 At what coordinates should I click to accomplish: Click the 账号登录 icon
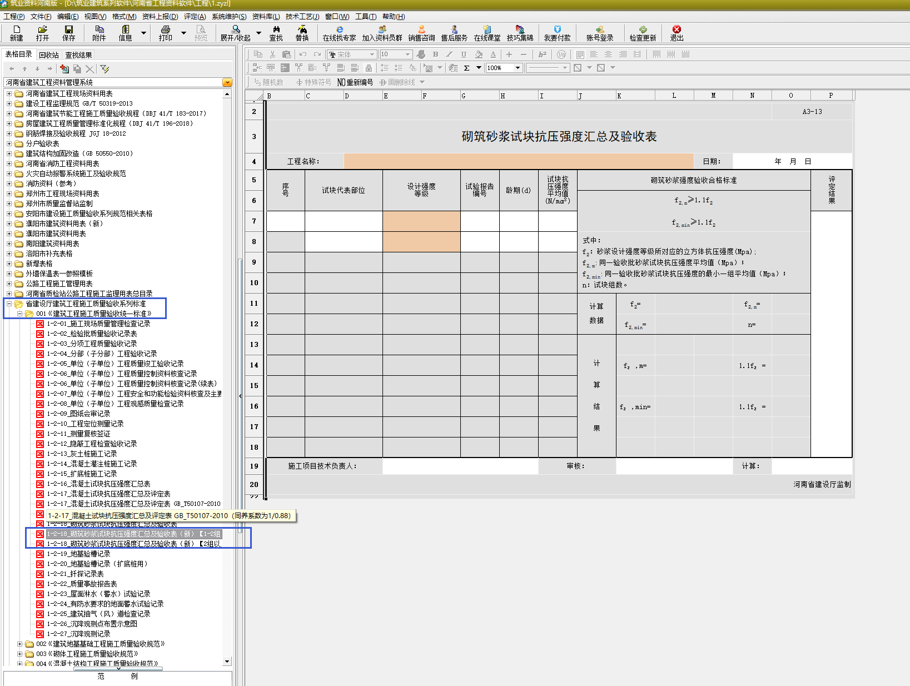click(x=600, y=33)
